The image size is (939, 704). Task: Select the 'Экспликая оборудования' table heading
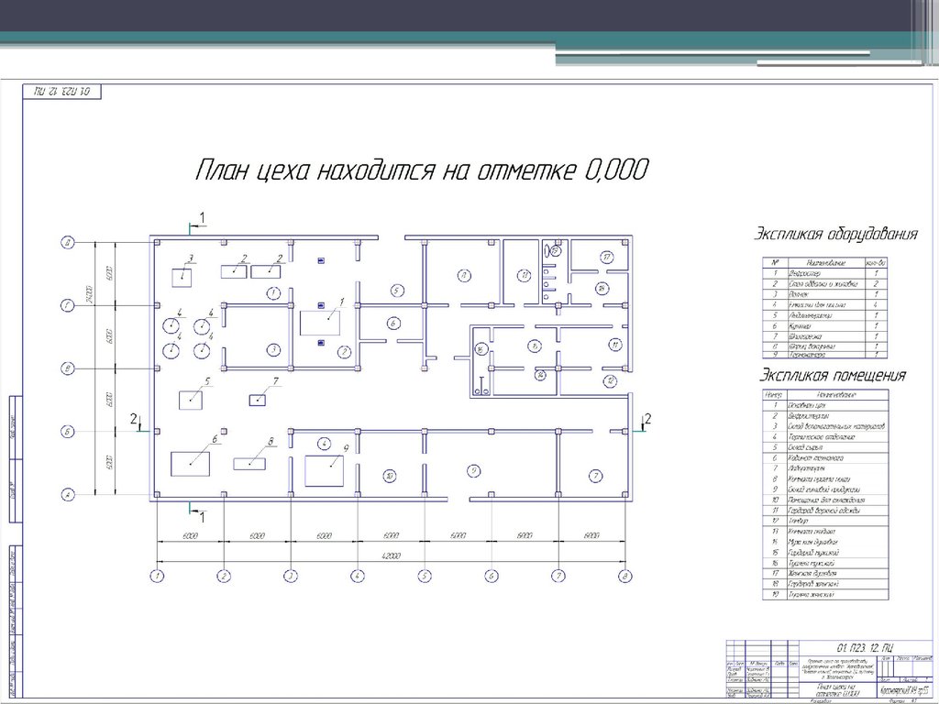pyautogui.click(x=835, y=234)
